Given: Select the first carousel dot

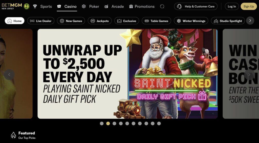Looking at the screenshot, I should coord(102,123).
